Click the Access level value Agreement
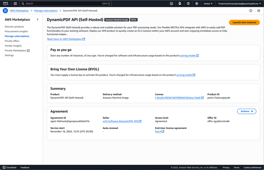The width and height of the screenshot is (264, 170). click(161, 121)
